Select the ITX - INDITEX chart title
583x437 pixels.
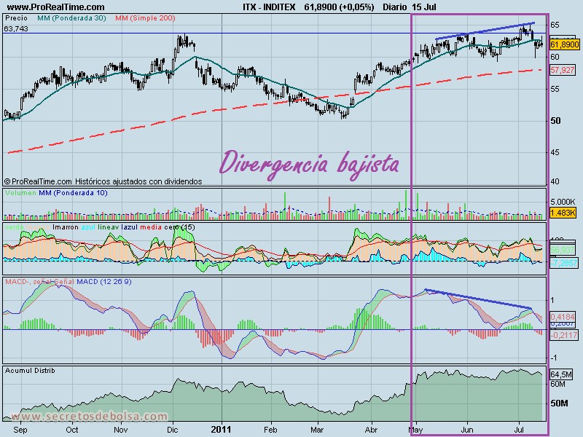[269, 7]
